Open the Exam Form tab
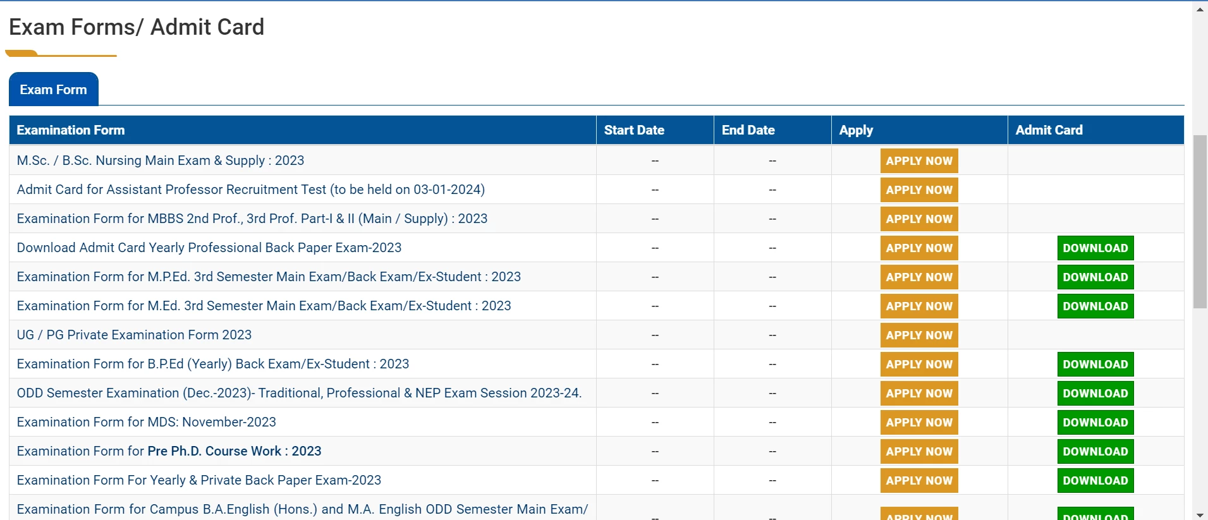The image size is (1208, 520). pos(53,90)
